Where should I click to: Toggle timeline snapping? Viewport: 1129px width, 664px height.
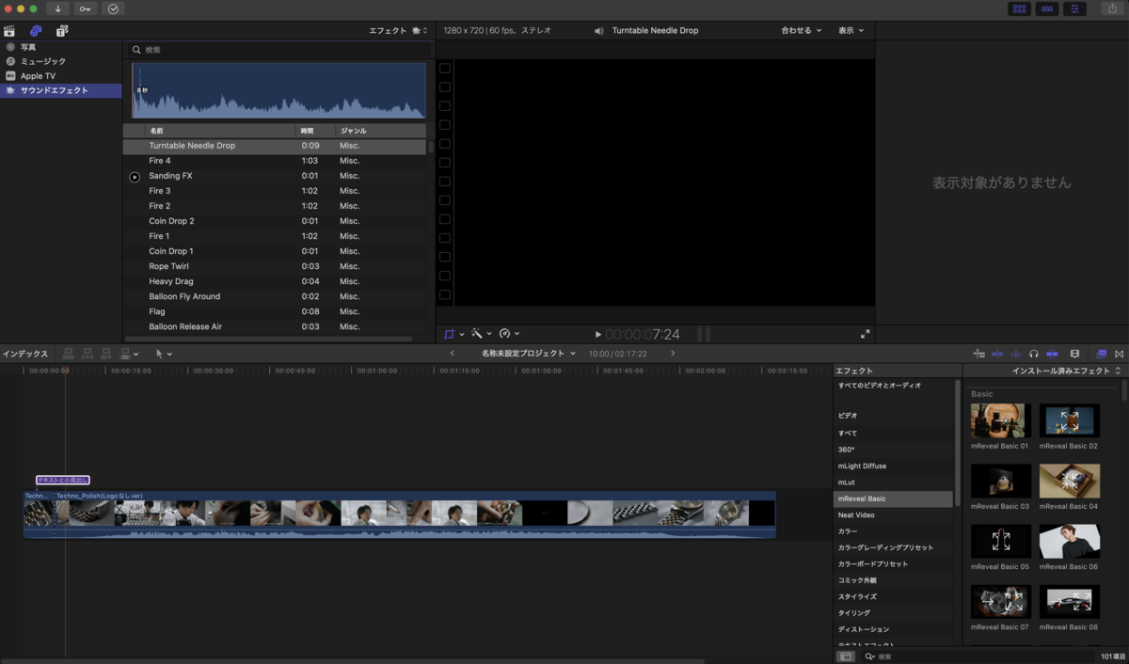[x=1053, y=354]
